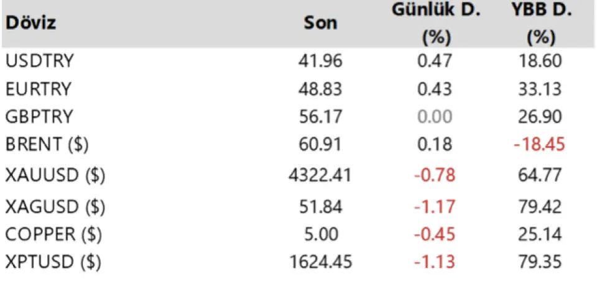
Task: Click the EURTRY YBB change 33.13
Action: pyautogui.click(x=540, y=89)
